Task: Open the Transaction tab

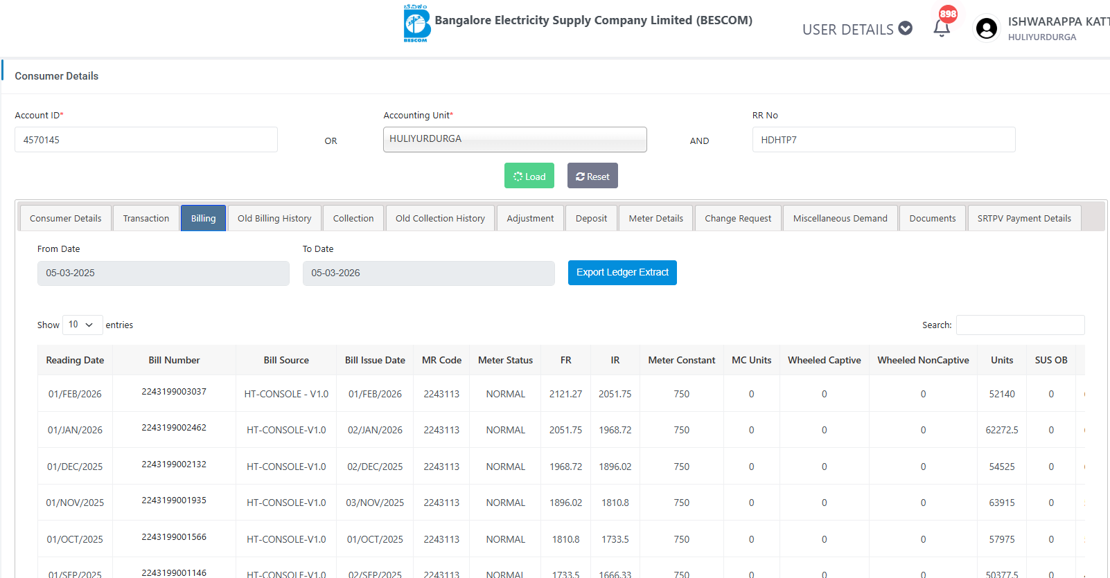Action: click(x=146, y=219)
